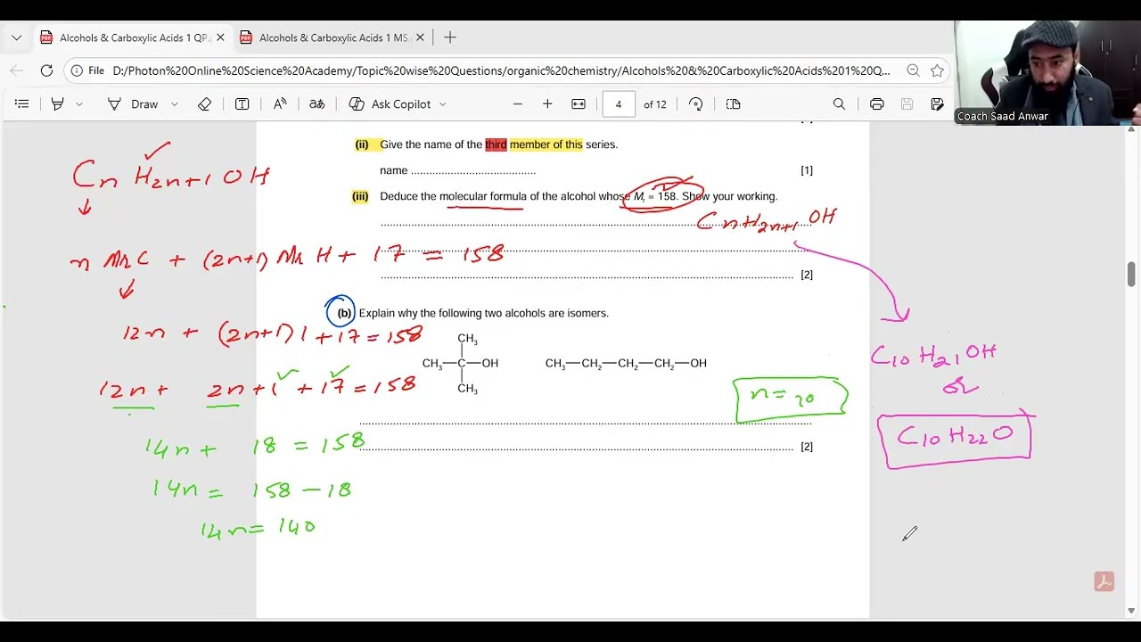
Task: Click the Coach Saad Anwar webcam thumbnail
Action: pos(1047,73)
